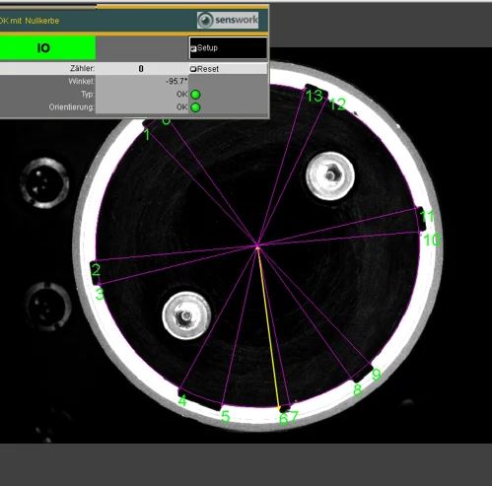Click the lower-left screw in the camera image
Image resolution: width=492 pixels, height=486 pixels.
(186, 315)
